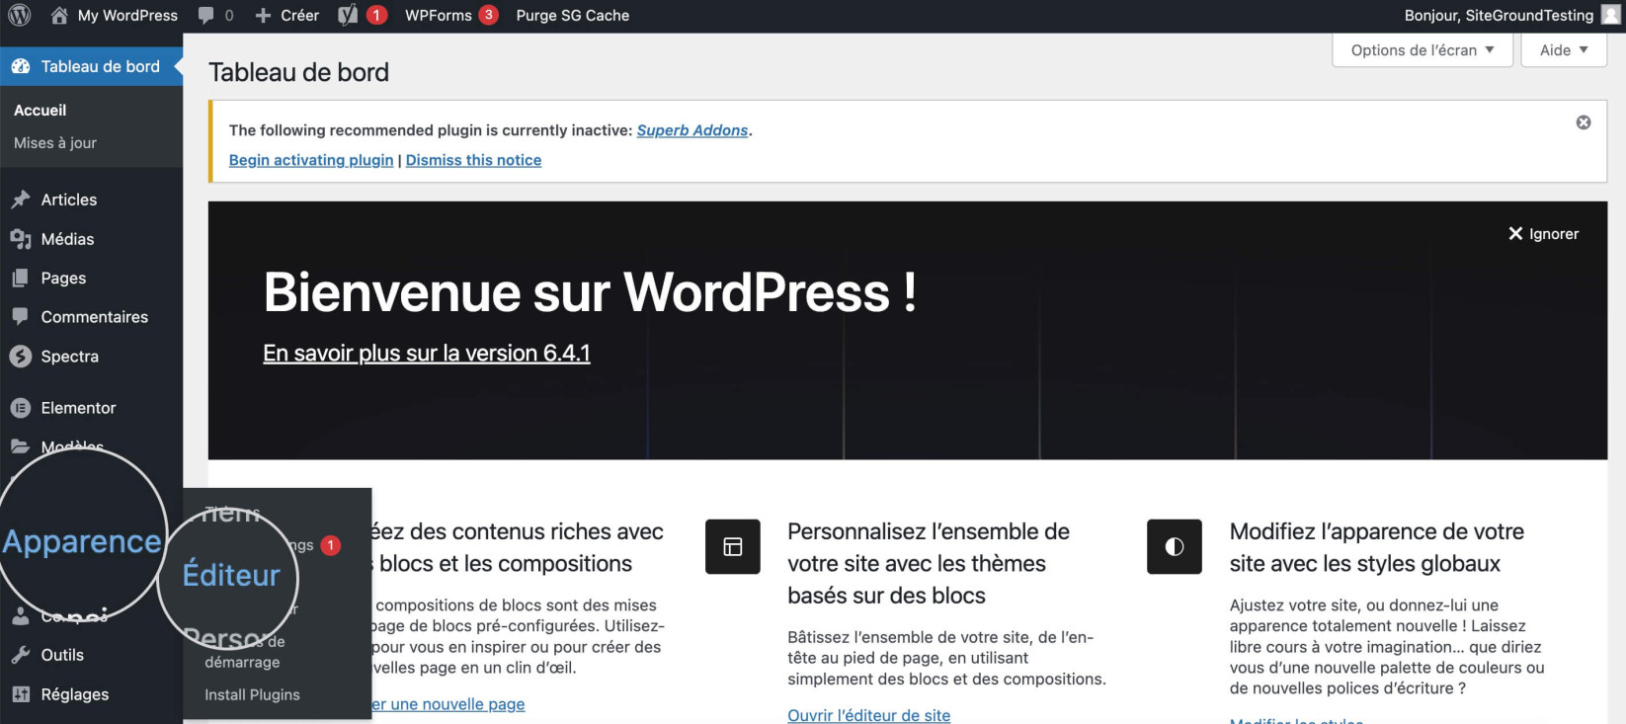This screenshot has width=1626, height=724.
Task: Click Begin activating plugin link
Action: click(311, 160)
